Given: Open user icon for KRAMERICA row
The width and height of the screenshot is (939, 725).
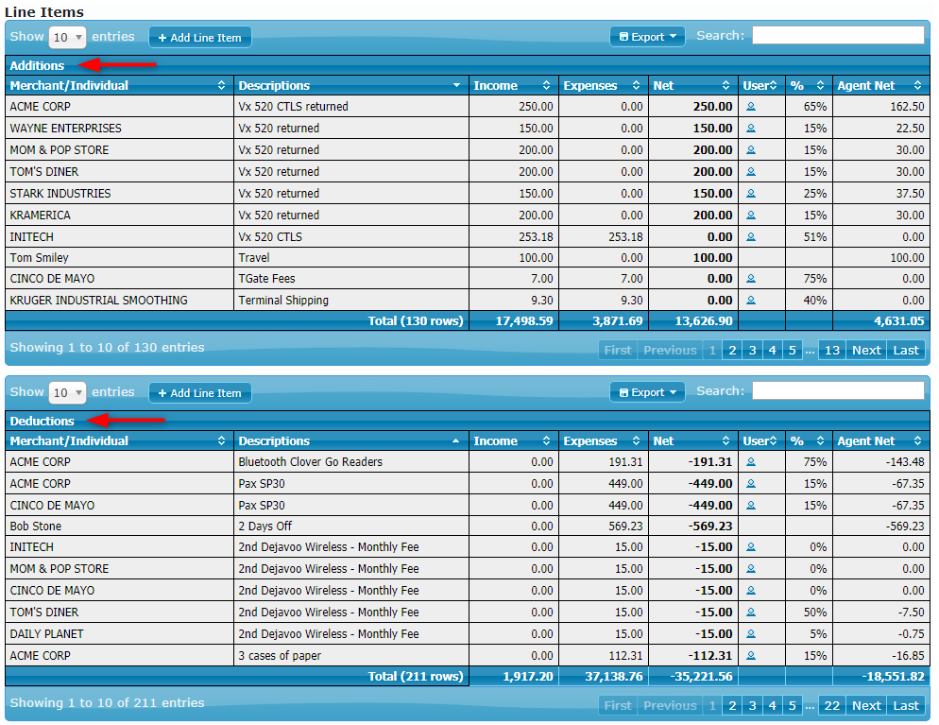Looking at the screenshot, I should [751, 216].
